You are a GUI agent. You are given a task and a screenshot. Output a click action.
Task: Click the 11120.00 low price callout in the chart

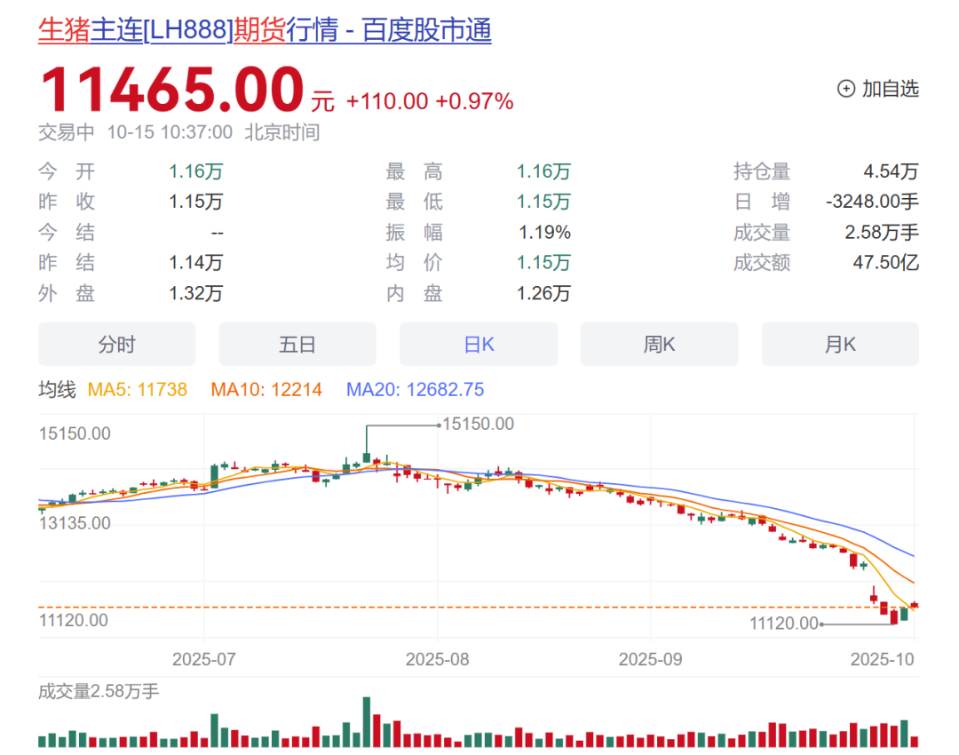pos(783,624)
